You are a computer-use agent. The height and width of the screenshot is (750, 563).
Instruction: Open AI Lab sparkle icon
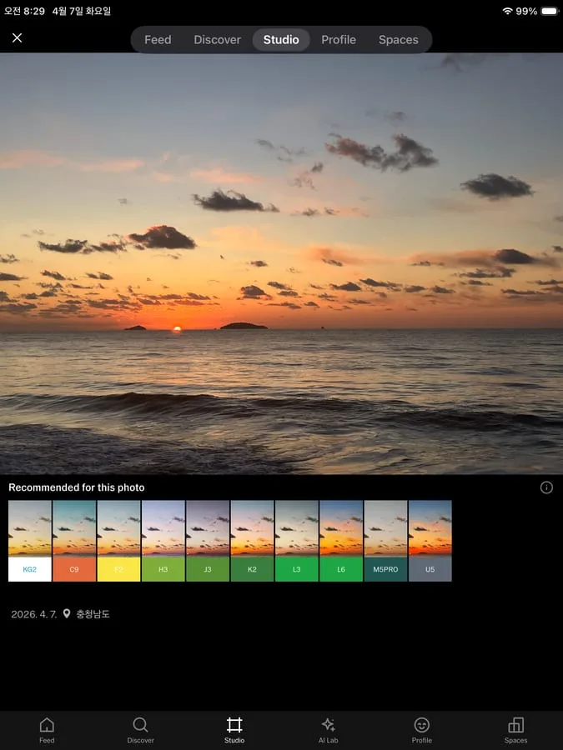pyautogui.click(x=328, y=725)
